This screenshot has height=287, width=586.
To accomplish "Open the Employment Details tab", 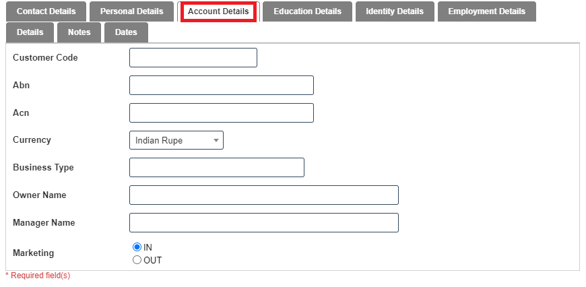I will click(486, 11).
